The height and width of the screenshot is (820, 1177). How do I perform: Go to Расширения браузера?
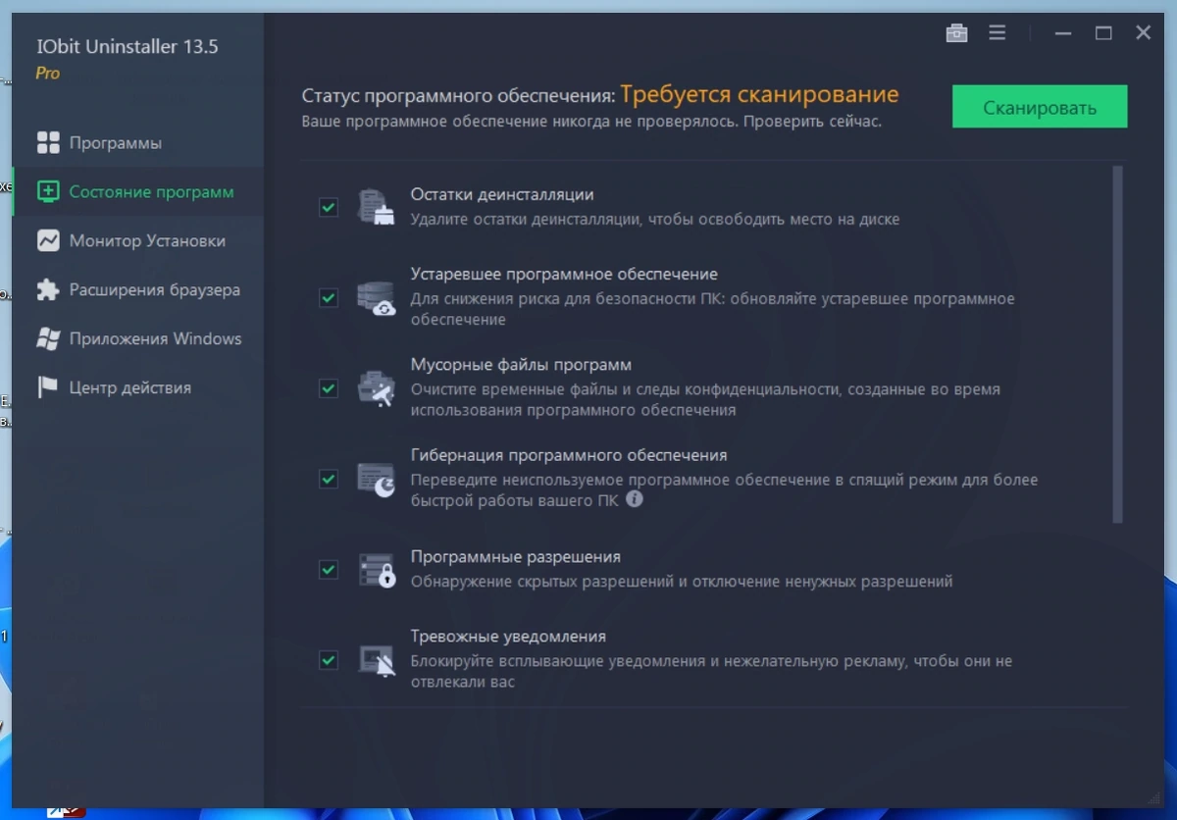pos(138,290)
